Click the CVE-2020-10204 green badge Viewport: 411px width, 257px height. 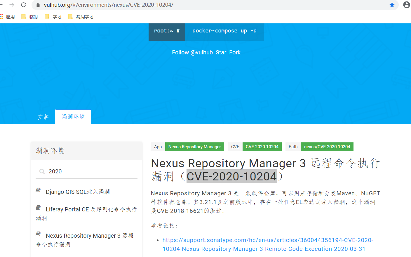click(262, 147)
